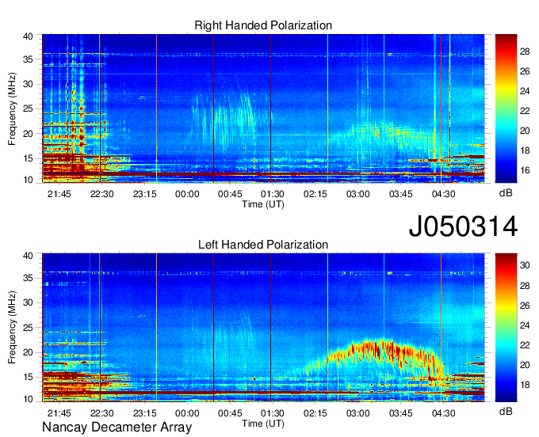Click the color bar of the Left Handed plot
Image resolution: width=539 pixels, height=437 pixels.
(x=506, y=328)
